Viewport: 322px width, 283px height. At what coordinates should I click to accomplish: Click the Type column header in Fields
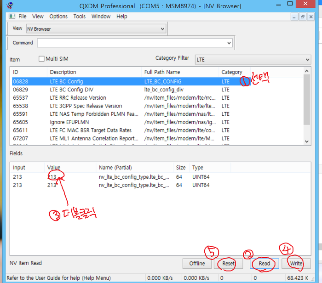pyautogui.click(x=210, y=168)
